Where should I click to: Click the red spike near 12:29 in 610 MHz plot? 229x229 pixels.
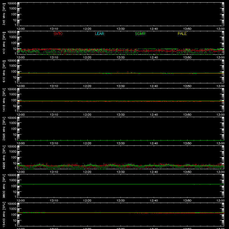117,72
